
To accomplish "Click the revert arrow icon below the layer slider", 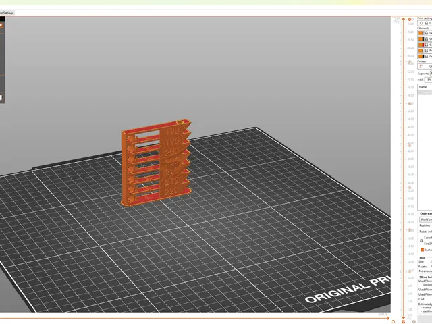I will tap(393, 321).
